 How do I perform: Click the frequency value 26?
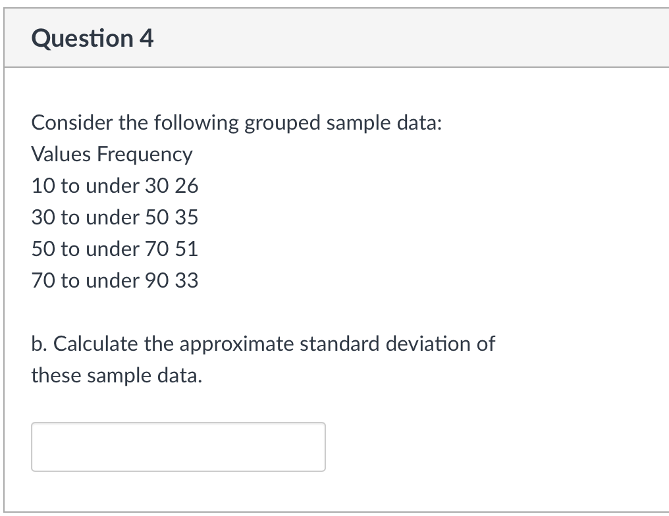[x=186, y=186]
